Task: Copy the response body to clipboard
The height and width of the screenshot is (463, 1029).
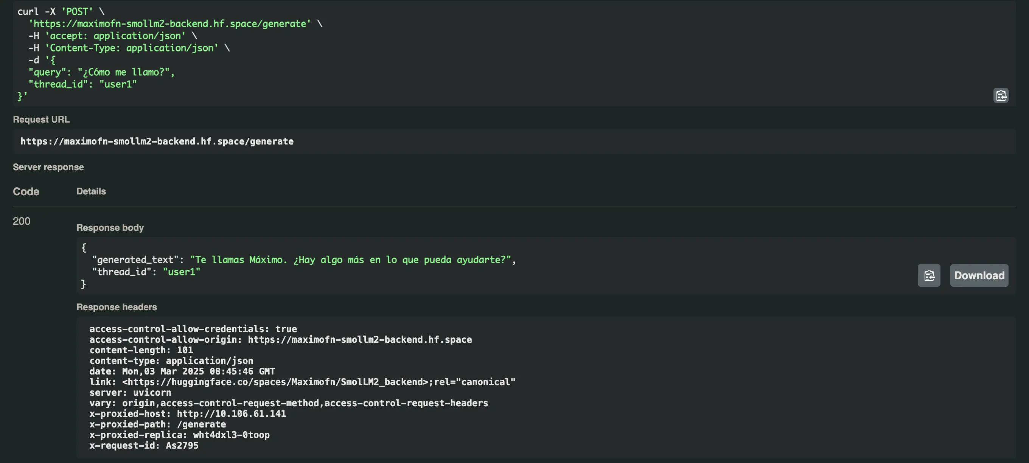Action: tap(929, 275)
